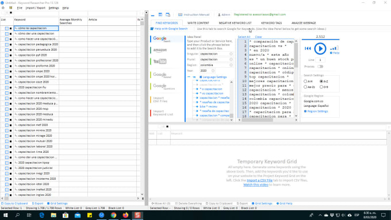Click 'Import a CSV File' link

click(x=259, y=180)
